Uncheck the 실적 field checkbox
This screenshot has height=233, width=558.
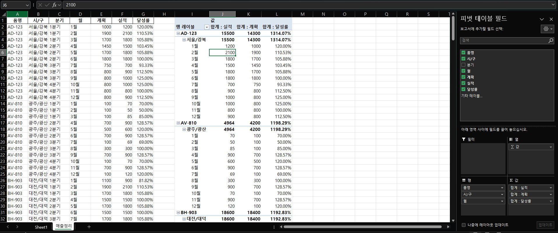click(x=463, y=83)
